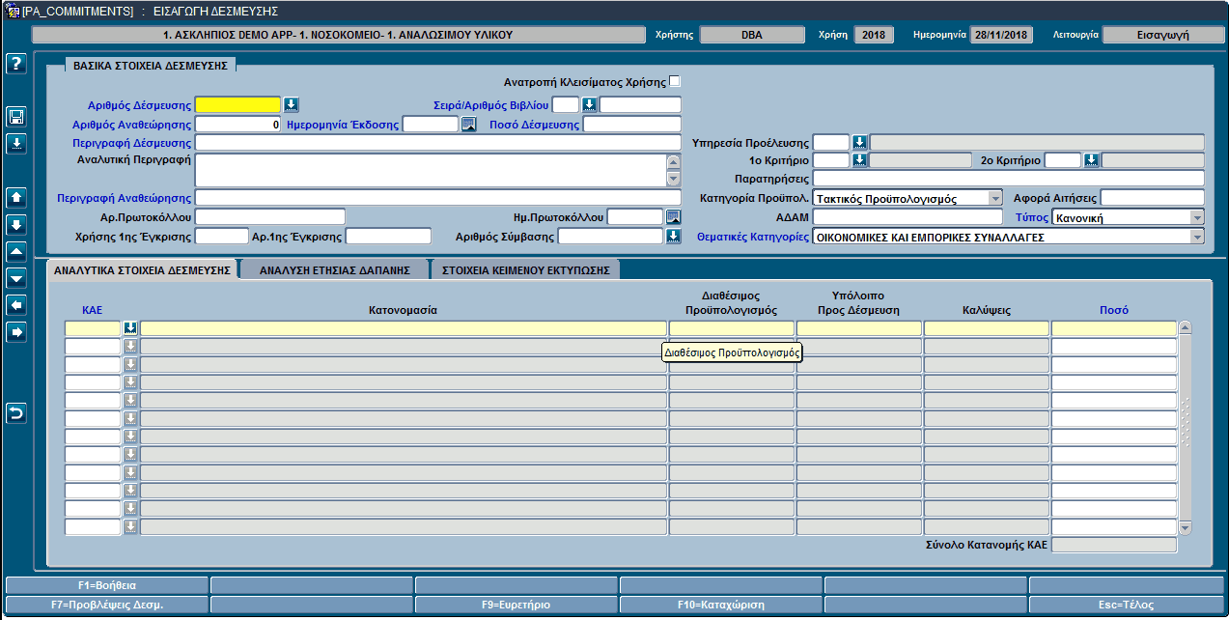1229x620 pixels.
Task: Click the sidebar solid triangle pointing up
Action: [x=15, y=252]
